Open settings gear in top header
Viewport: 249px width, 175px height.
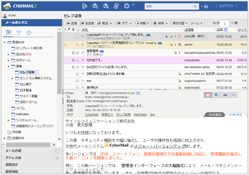[127, 6]
